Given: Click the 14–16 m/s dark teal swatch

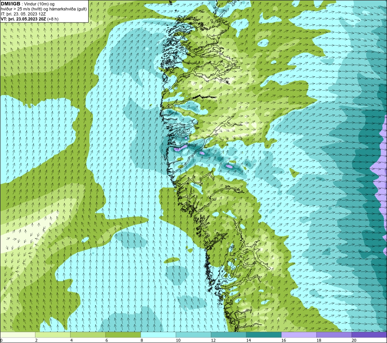Looking at the screenshot, I should [264, 334].
